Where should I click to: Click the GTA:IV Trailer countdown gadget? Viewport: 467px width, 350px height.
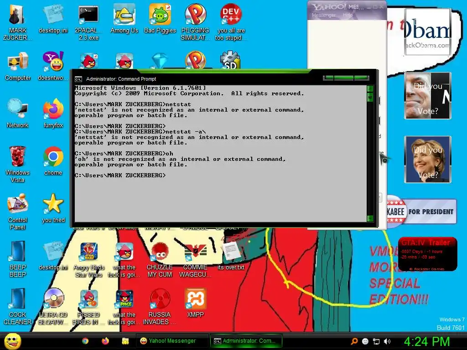tap(427, 254)
